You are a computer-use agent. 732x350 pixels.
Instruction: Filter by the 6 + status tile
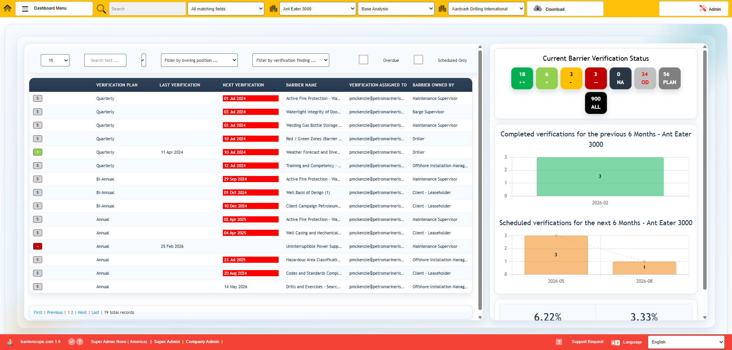547,78
